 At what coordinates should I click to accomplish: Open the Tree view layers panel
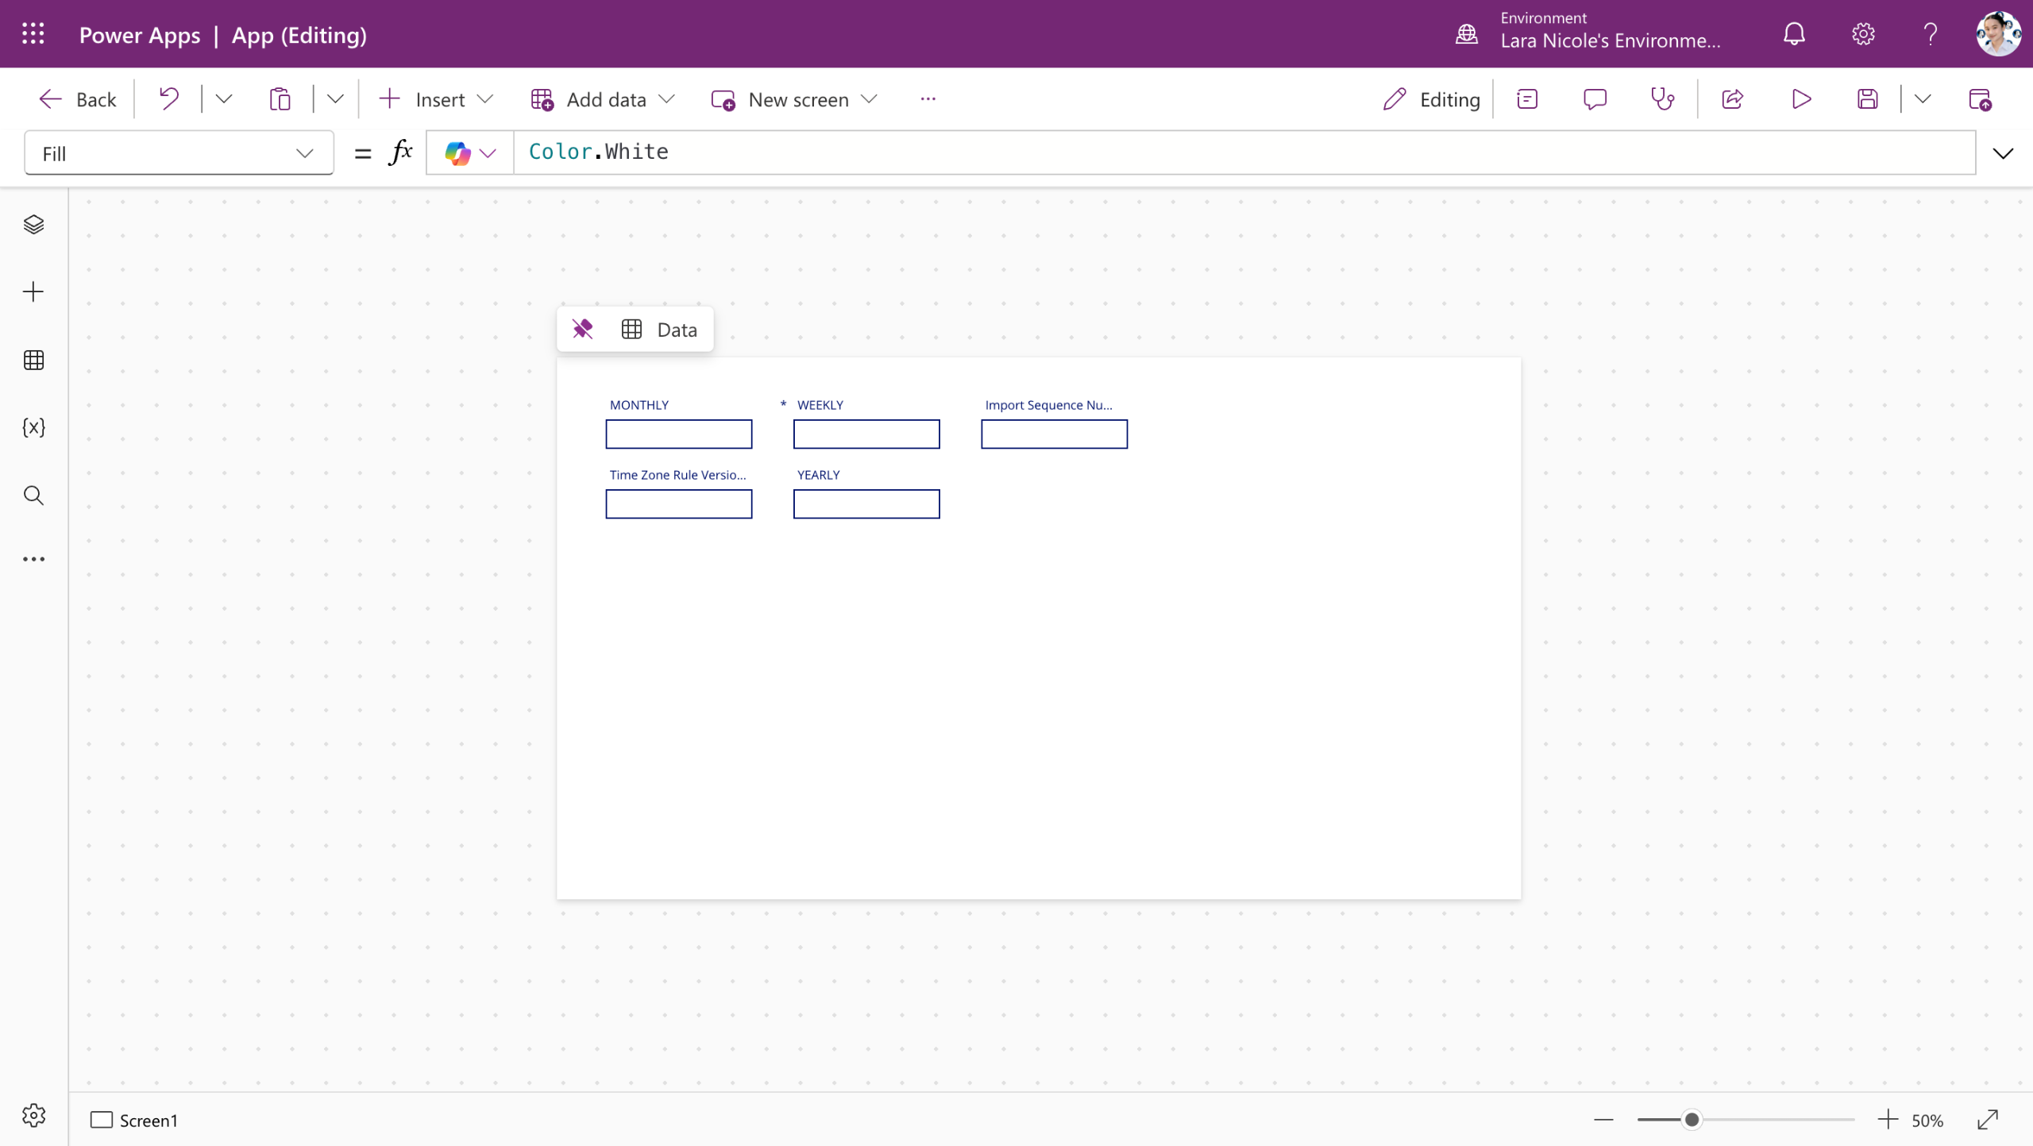[x=33, y=225]
